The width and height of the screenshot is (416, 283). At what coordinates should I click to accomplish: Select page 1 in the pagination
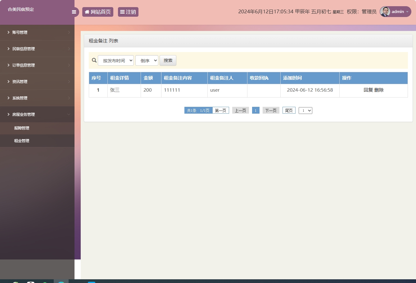(x=255, y=110)
